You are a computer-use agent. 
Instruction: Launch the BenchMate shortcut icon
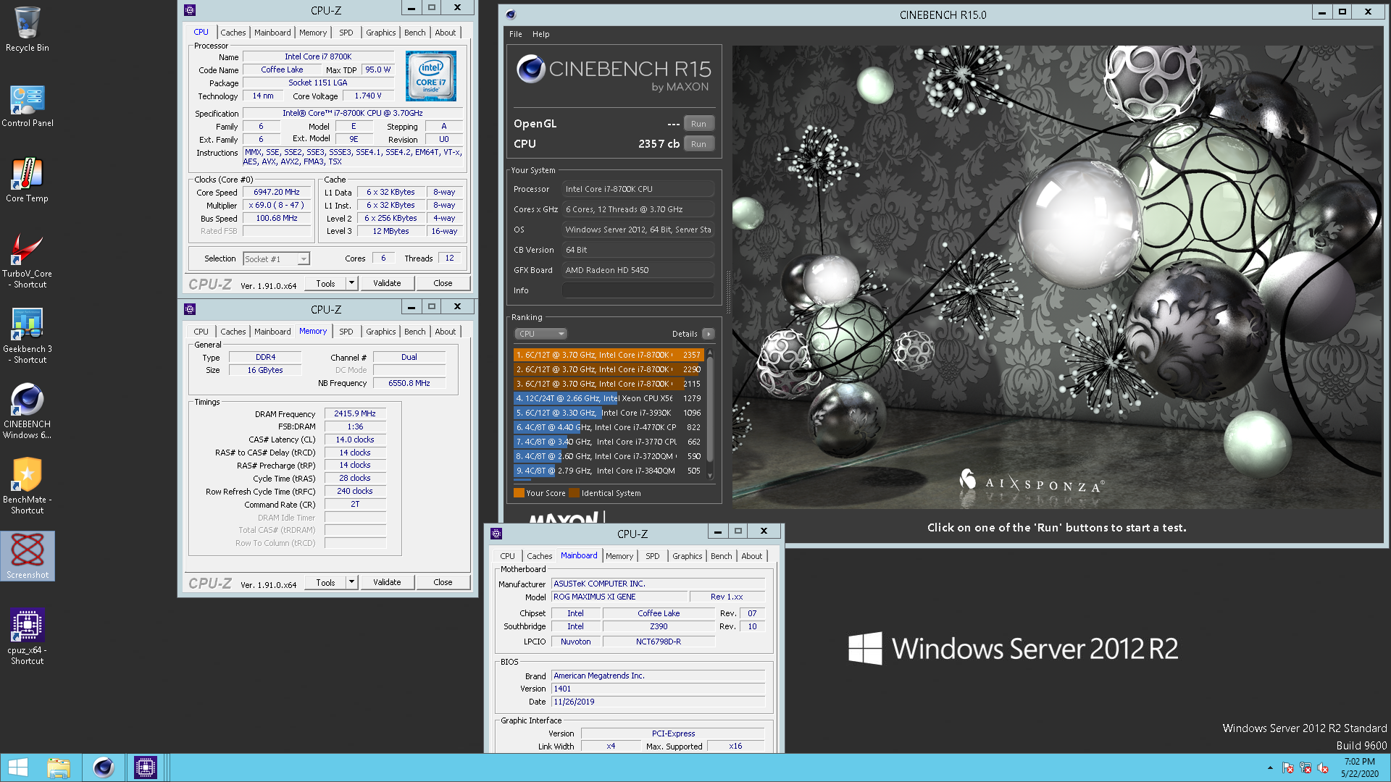click(x=27, y=487)
